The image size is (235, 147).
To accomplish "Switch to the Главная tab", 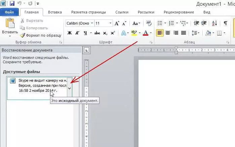I will [32, 12].
